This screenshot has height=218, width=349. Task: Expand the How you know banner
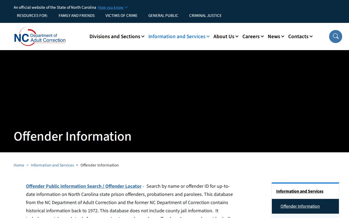point(113,7)
